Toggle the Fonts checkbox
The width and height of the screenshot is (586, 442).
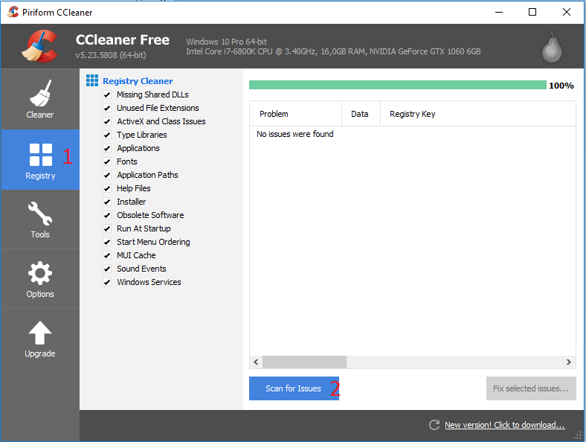(x=107, y=161)
